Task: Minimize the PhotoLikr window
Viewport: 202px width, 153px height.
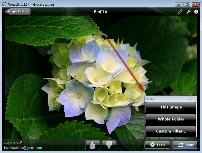Action: (x=179, y=5)
